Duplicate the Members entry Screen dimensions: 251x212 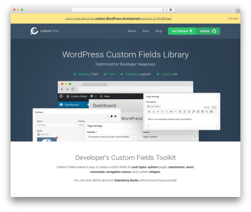(x=111, y=116)
